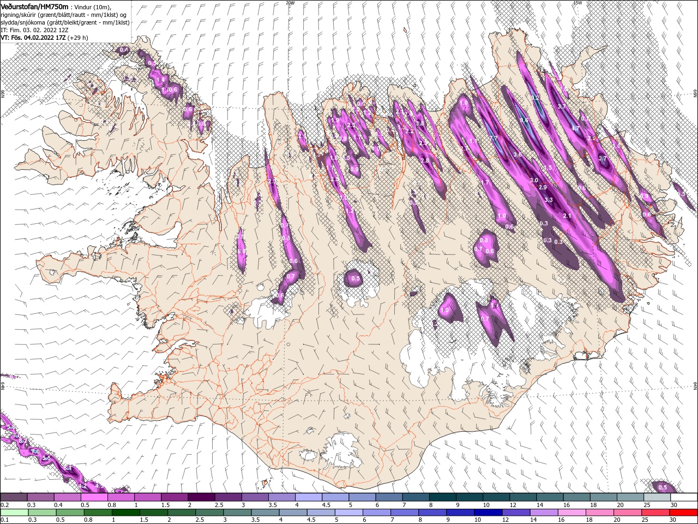Click the 2.9 snowfall value on map
Image resolution: width=698 pixels, height=524 pixels.
(x=543, y=187)
